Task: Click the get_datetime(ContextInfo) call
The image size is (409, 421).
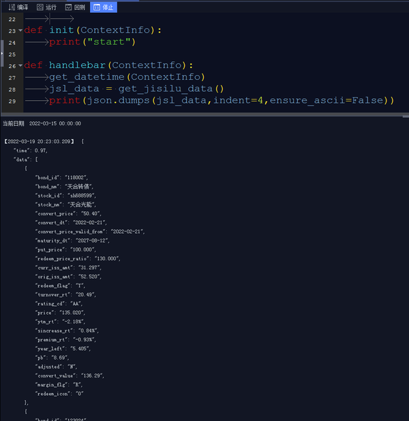Action: tap(127, 77)
